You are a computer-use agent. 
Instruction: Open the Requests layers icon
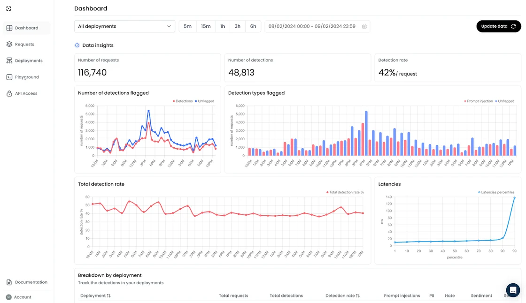9,44
